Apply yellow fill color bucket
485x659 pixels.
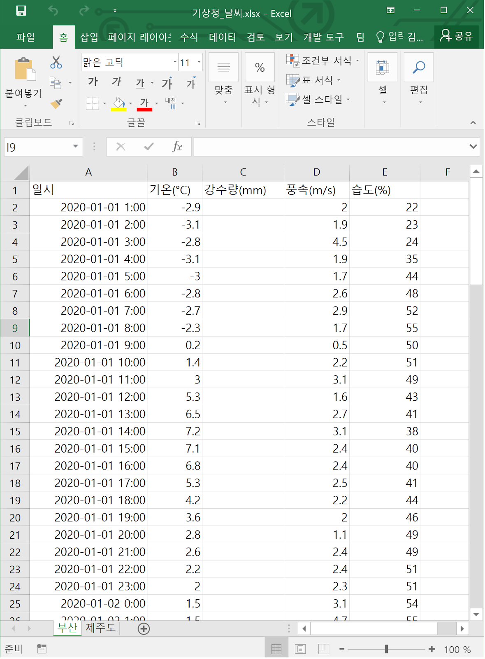click(x=119, y=103)
